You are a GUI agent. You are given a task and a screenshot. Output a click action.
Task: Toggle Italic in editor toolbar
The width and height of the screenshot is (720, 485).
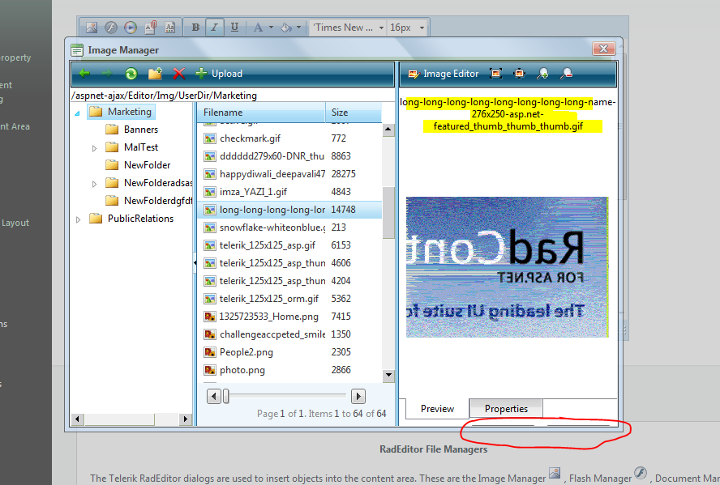click(x=214, y=28)
